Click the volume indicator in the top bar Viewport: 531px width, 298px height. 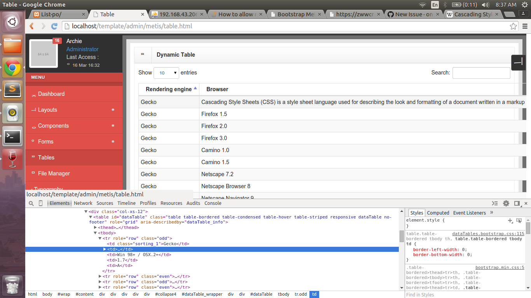point(485,5)
